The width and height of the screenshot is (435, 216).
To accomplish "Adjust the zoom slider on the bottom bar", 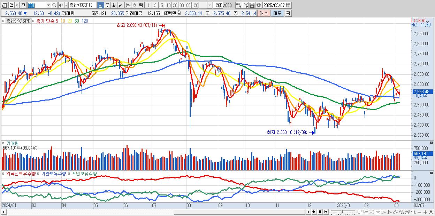I will 342,212.
